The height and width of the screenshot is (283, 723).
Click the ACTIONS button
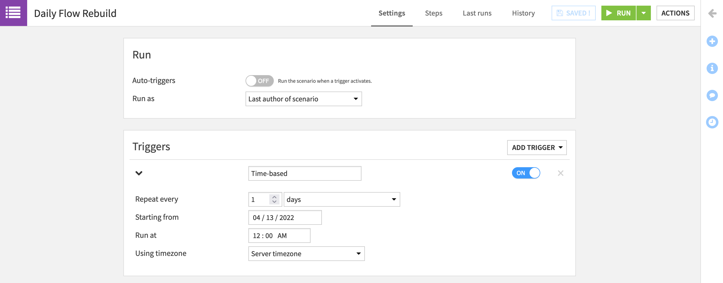click(675, 13)
